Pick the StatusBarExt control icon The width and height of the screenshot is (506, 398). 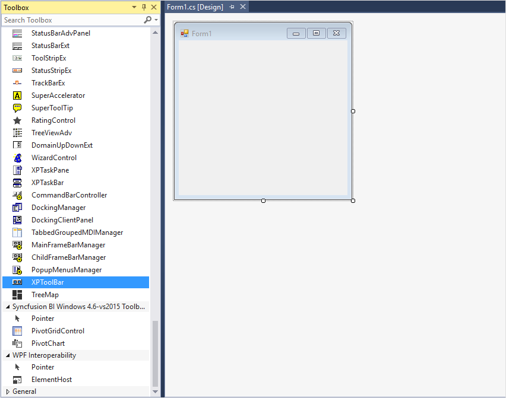(17, 46)
